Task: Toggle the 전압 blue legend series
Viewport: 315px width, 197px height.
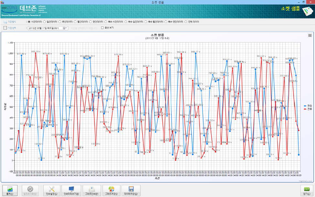Action: [x=308, y=106]
